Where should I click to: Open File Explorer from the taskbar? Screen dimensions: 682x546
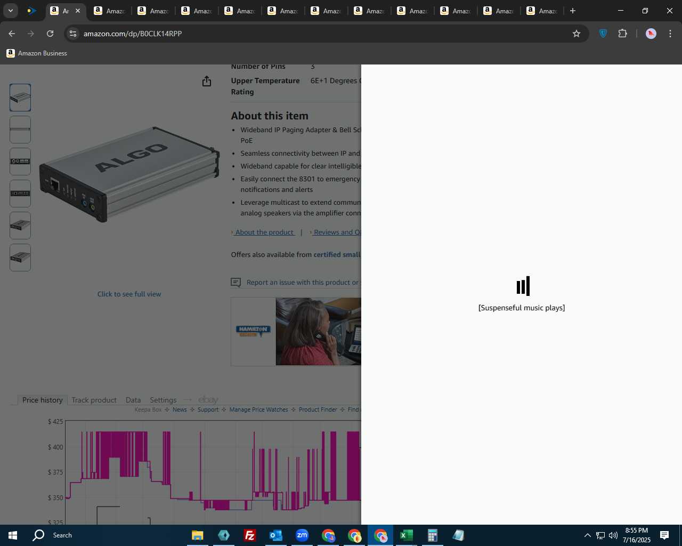click(197, 535)
